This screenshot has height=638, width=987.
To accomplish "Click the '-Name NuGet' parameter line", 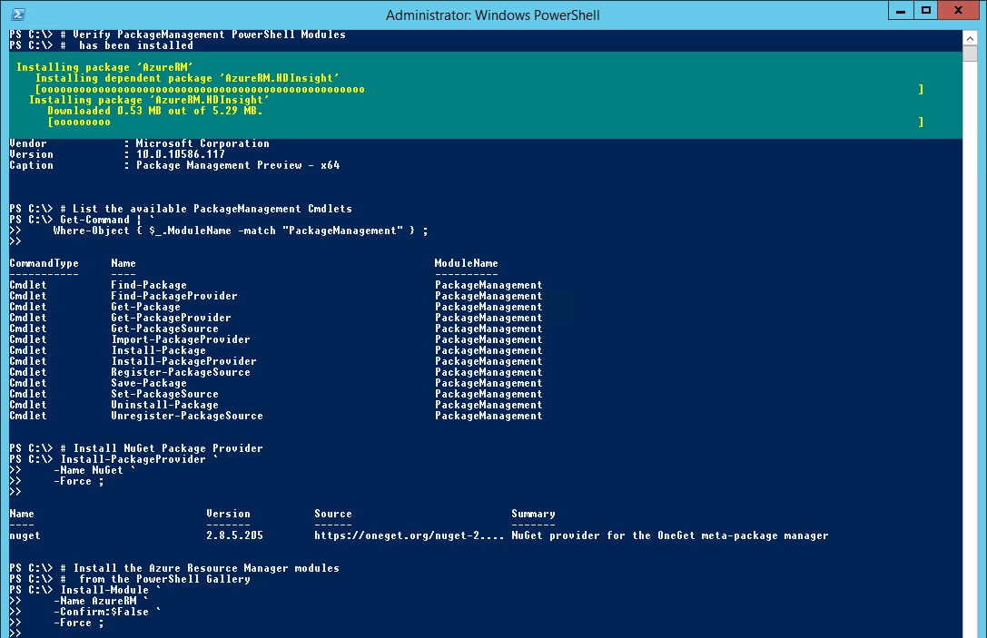I will pyautogui.click(x=94, y=471).
